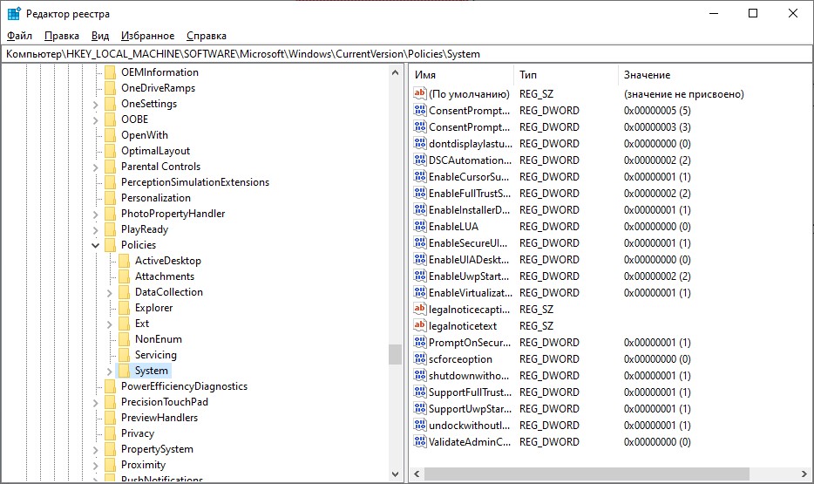Click the folder icon of the System key
This screenshot has height=484, width=814.
point(124,371)
